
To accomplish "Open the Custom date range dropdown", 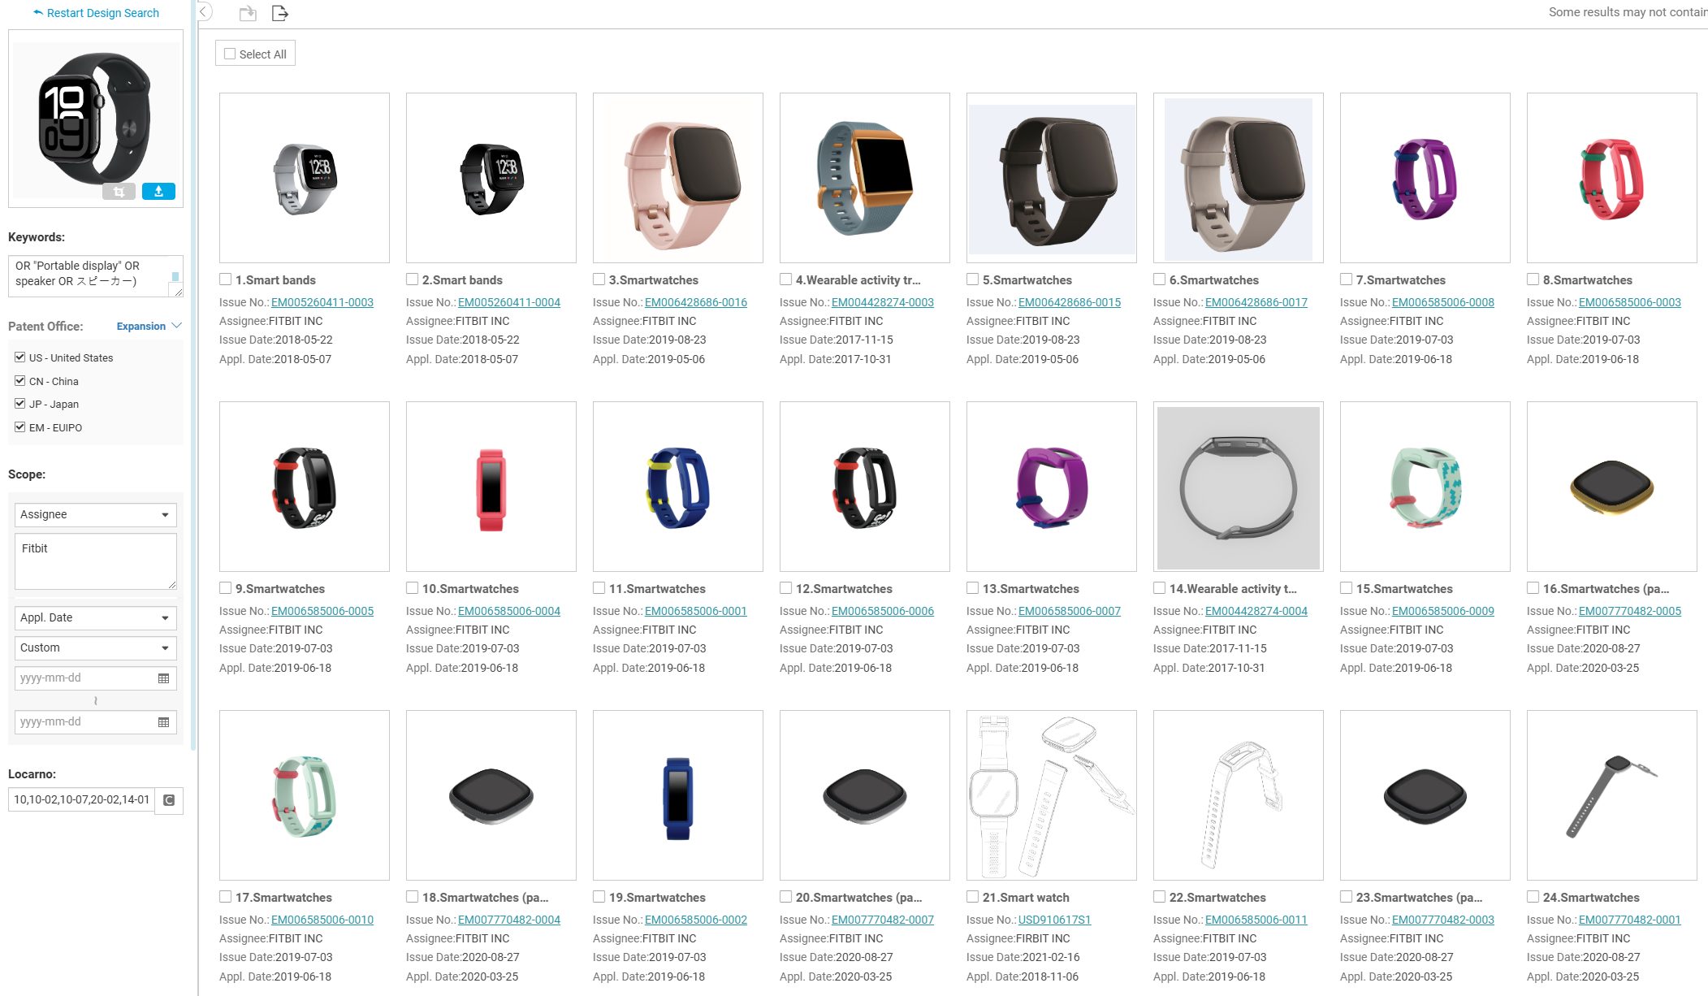I will tap(96, 647).
